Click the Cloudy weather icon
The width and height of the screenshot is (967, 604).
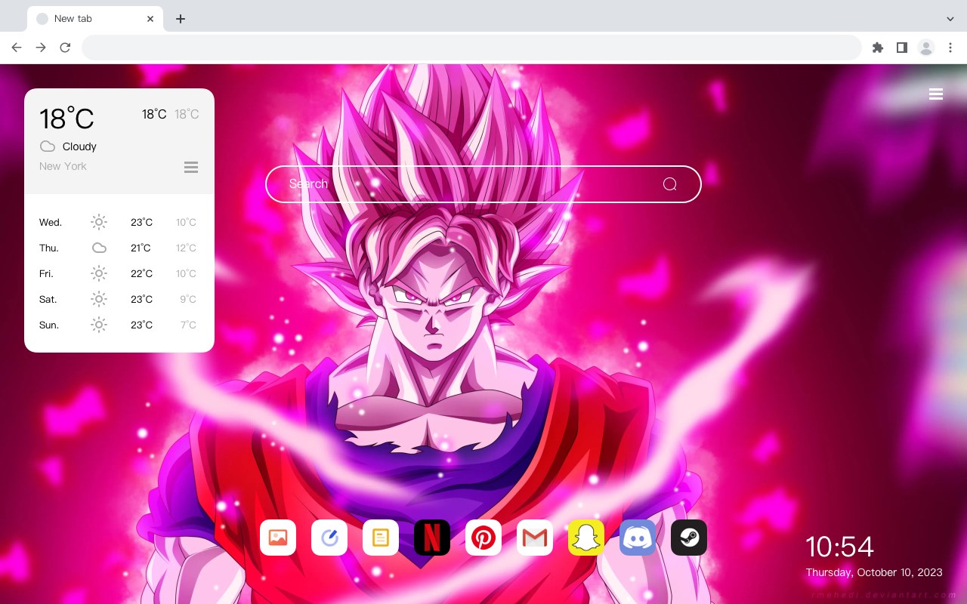tap(48, 146)
